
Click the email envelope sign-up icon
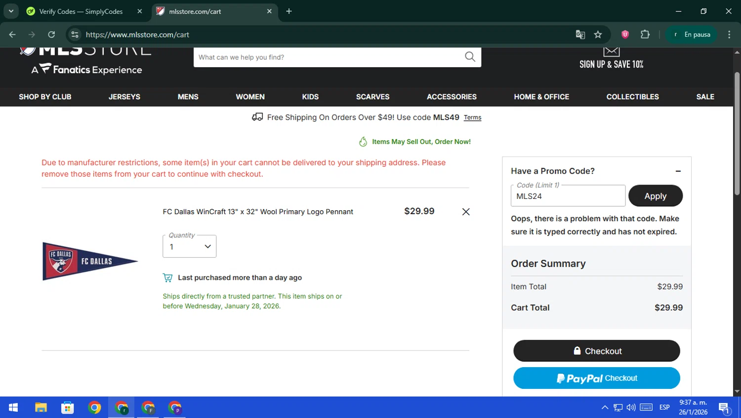coord(611,51)
